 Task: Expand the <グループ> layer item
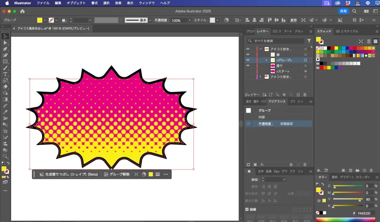click(x=266, y=60)
